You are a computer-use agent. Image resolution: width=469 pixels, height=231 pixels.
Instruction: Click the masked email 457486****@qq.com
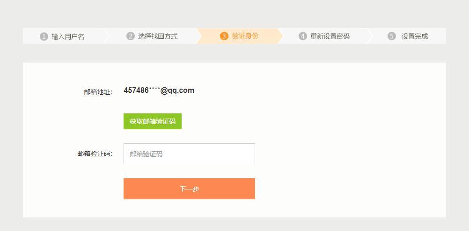point(159,91)
